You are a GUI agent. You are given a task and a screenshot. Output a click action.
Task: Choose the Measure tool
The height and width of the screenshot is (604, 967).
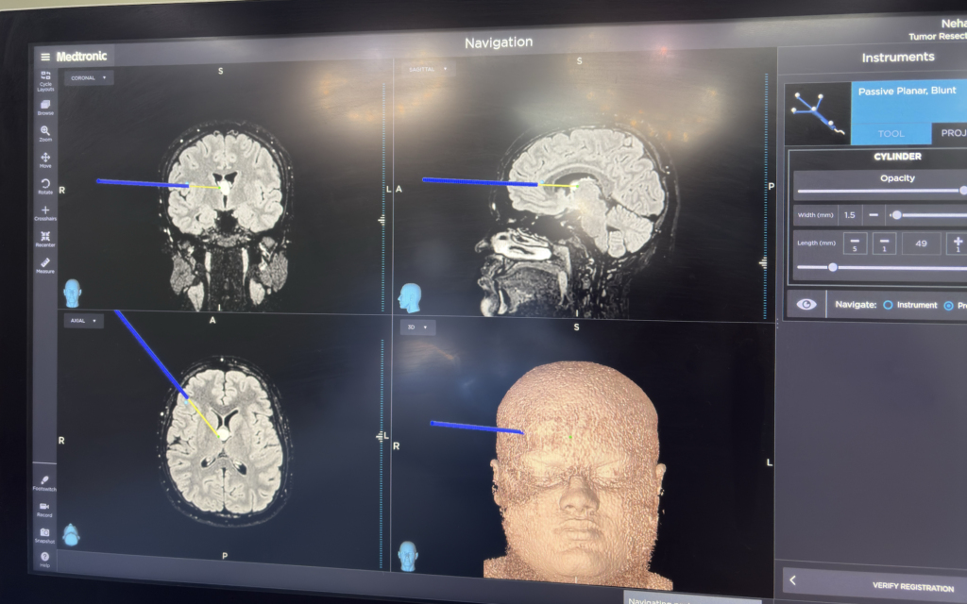[45, 264]
